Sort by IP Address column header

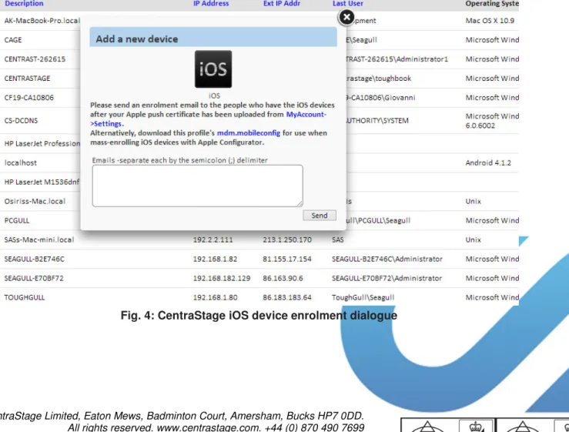[211, 4]
